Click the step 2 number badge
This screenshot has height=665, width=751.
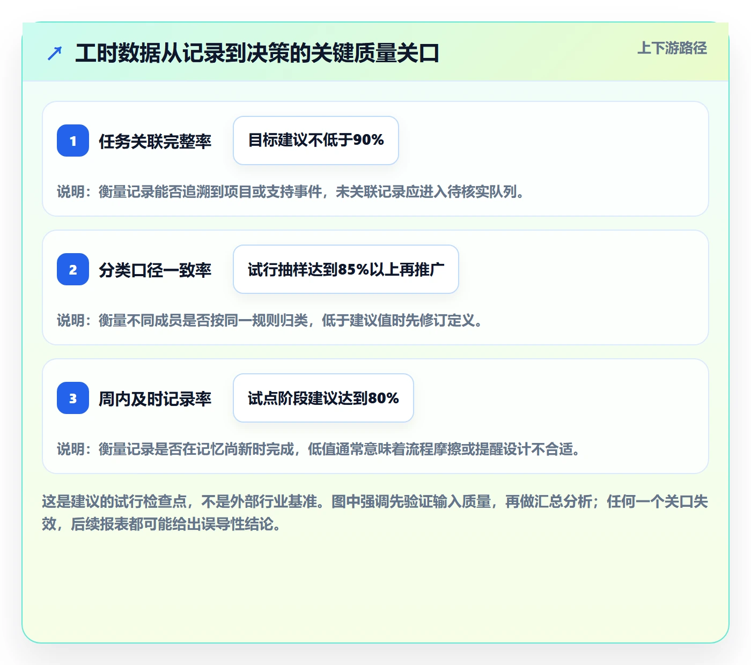(x=73, y=269)
